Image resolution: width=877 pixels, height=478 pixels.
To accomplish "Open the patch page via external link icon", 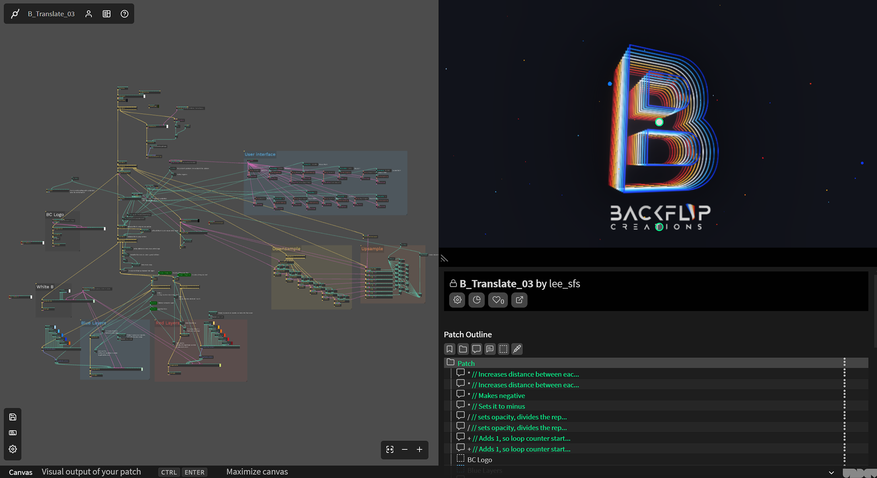I will [x=519, y=300].
